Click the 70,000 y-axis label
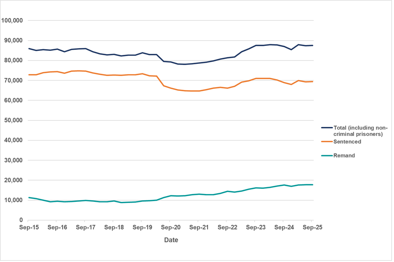The height and width of the screenshot is (262, 394). point(14,80)
